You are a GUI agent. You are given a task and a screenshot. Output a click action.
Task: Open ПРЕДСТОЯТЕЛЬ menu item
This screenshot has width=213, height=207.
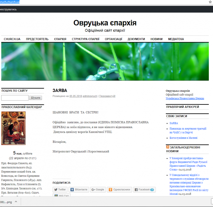(x=37, y=39)
